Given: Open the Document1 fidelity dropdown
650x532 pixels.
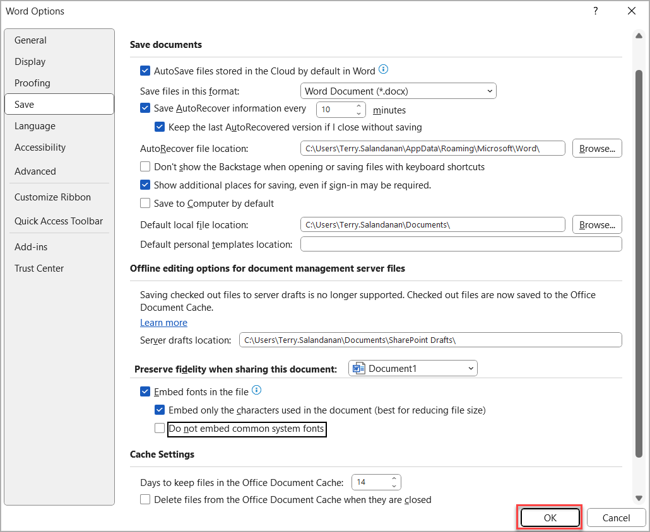Looking at the screenshot, I should tap(413, 368).
